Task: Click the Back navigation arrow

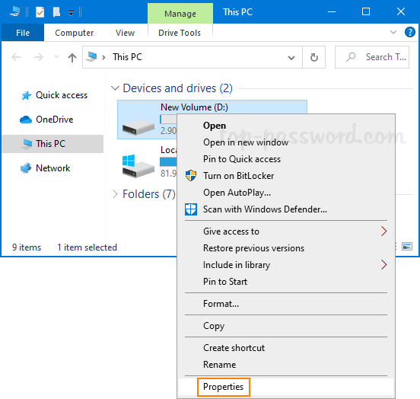Action: click(x=16, y=57)
